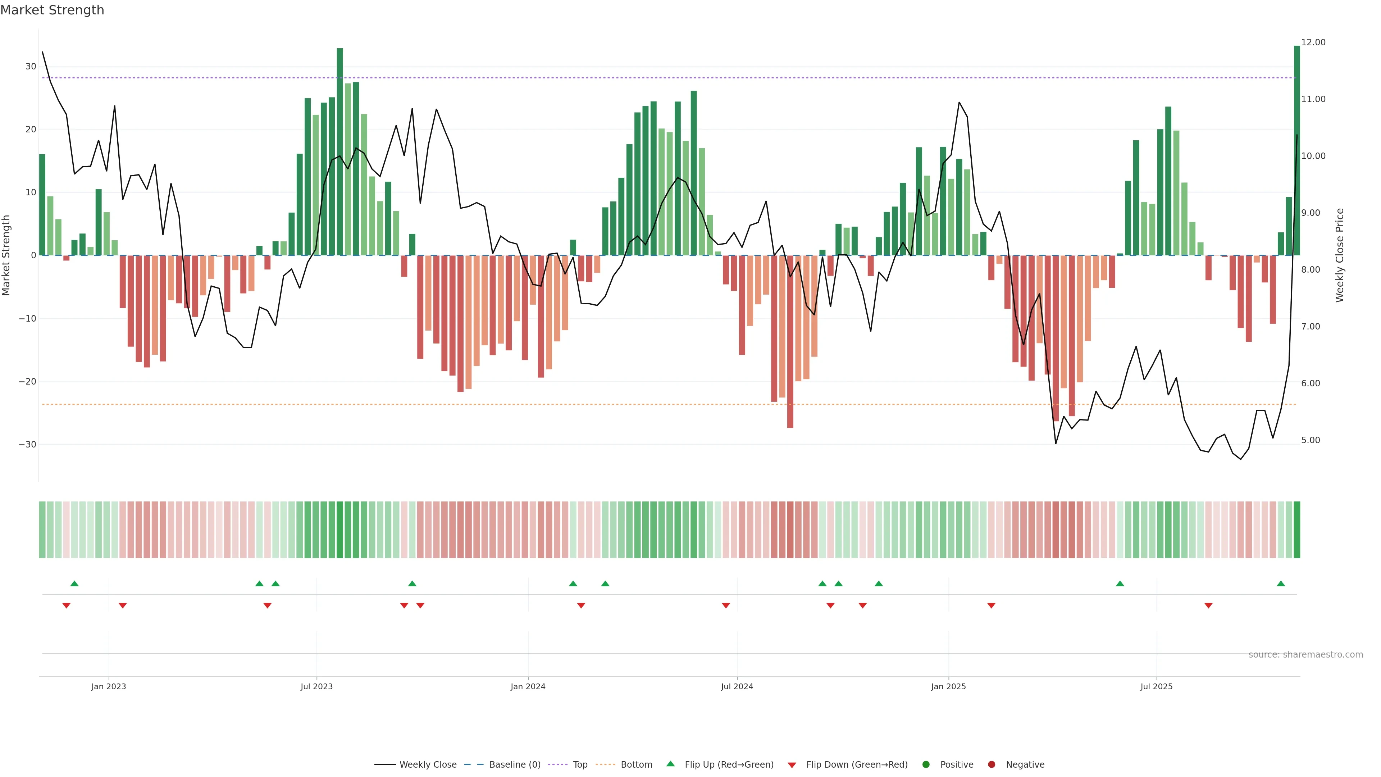Click the Jul 2024 x-axis label
This screenshot has width=1381, height=777.
(x=737, y=686)
